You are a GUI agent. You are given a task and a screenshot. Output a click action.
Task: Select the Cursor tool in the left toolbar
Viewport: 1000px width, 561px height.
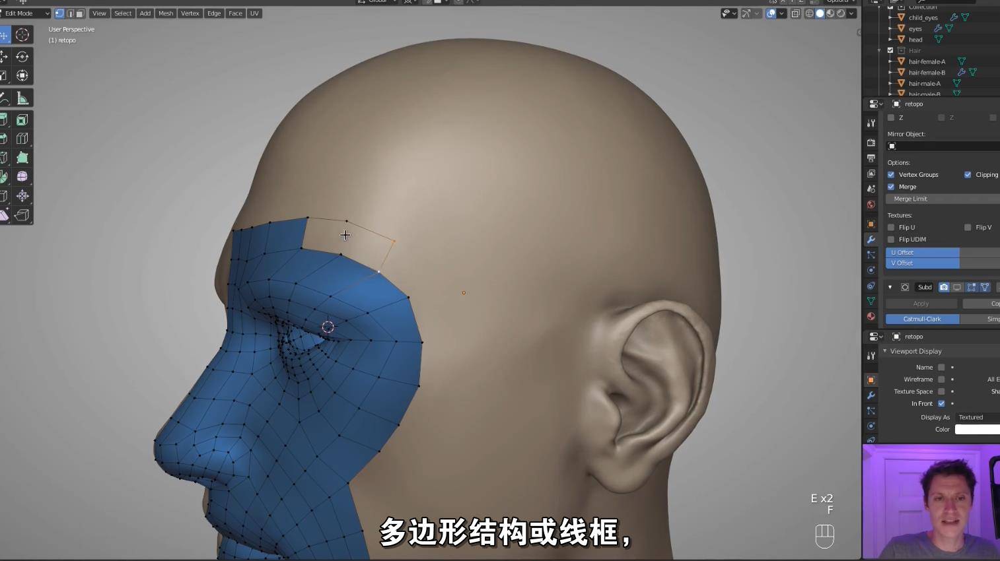(x=22, y=35)
